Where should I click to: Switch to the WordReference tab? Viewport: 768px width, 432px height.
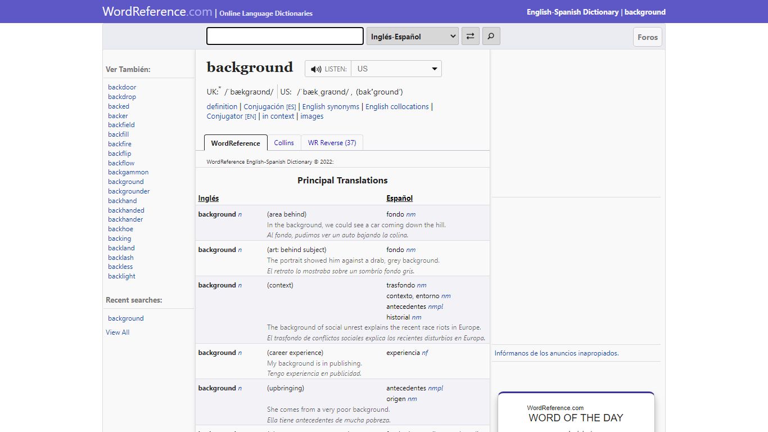(236, 143)
